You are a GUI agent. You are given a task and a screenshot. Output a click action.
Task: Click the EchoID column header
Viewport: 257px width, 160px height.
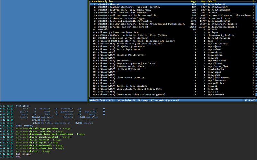coord(212,1)
